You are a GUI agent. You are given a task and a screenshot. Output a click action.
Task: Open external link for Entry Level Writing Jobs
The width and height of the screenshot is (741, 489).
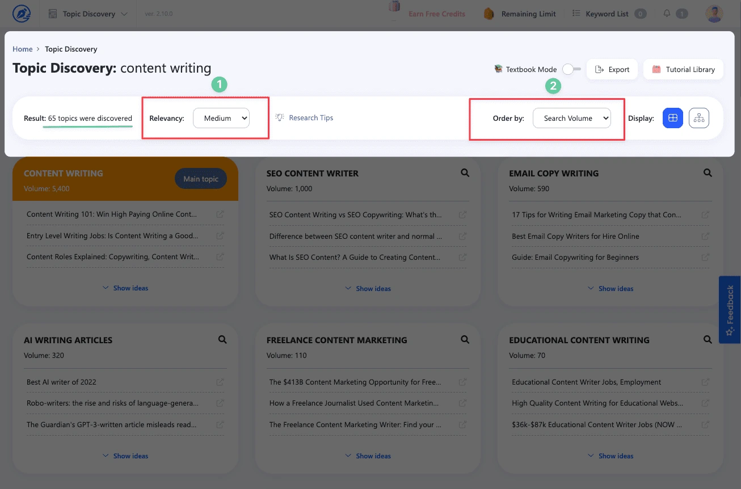pos(220,235)
